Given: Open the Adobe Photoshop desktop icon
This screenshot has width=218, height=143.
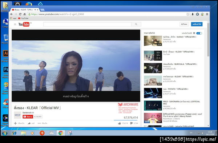Looking at the screenshot, I should (5, 72).
